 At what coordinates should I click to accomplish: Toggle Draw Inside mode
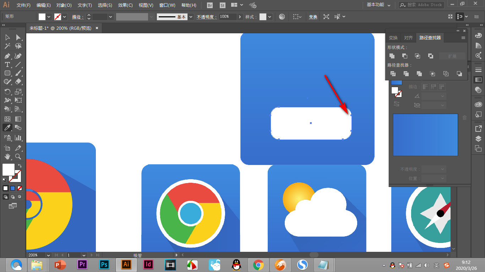coord(20,197)
